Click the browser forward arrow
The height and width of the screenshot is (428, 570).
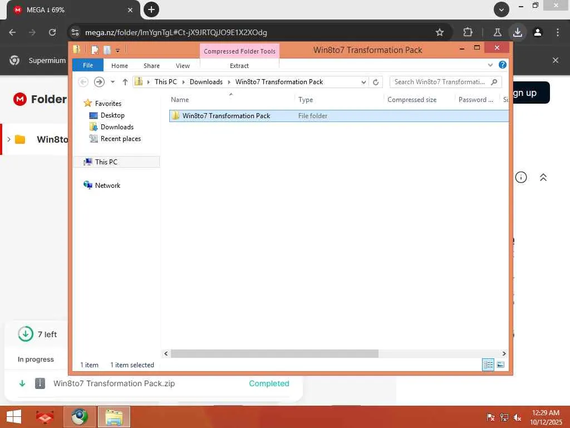(32, 32)
